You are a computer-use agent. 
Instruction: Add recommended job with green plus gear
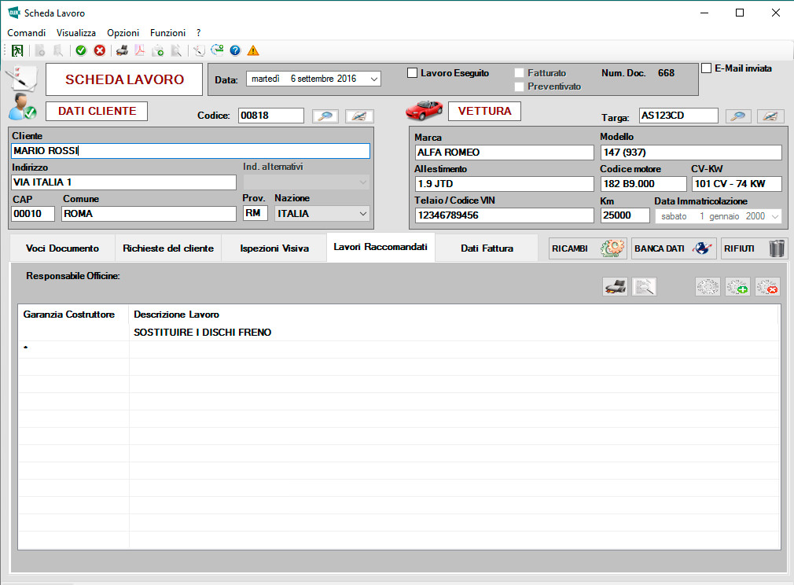coord(737,287)
